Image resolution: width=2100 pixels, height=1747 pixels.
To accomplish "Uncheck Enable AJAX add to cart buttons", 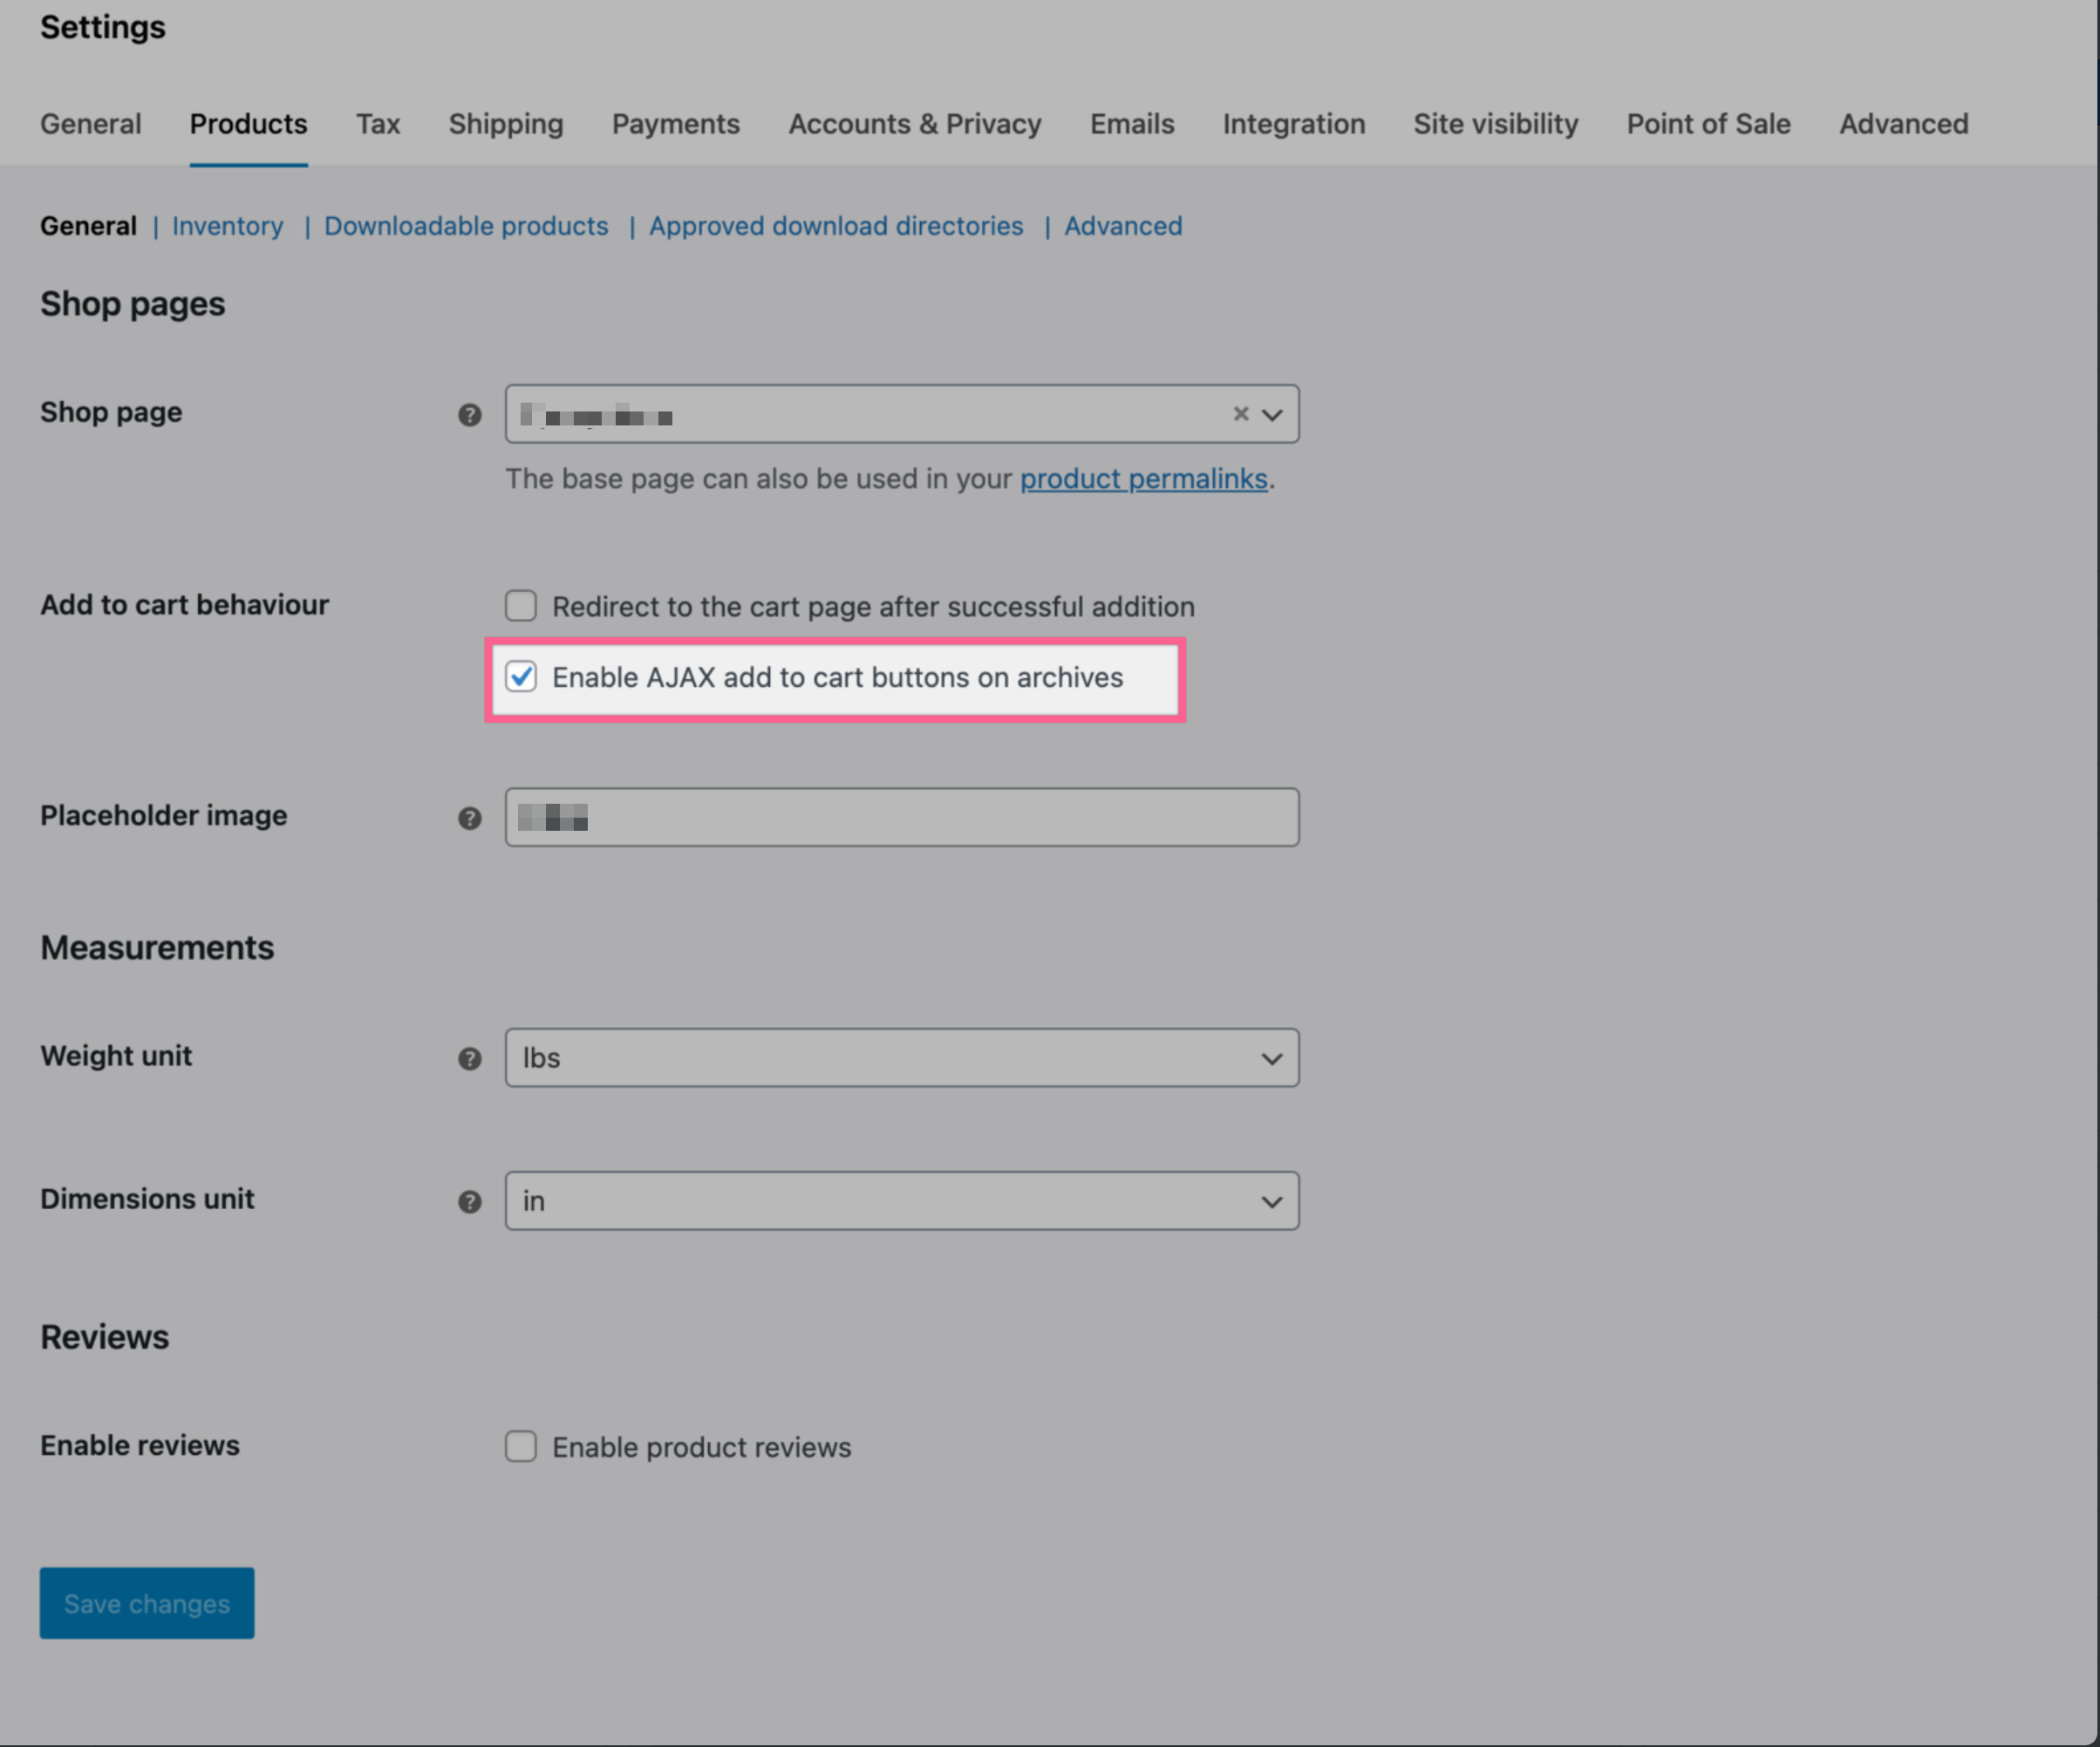I will coord(520,676).
